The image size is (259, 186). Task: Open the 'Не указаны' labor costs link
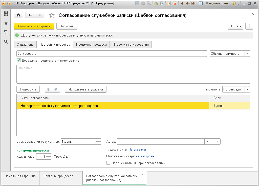point(137,150)
